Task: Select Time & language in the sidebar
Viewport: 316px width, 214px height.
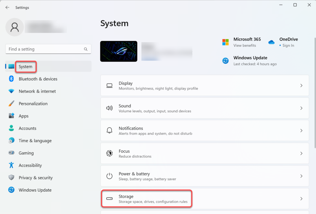Action: (x=35, y=140)
